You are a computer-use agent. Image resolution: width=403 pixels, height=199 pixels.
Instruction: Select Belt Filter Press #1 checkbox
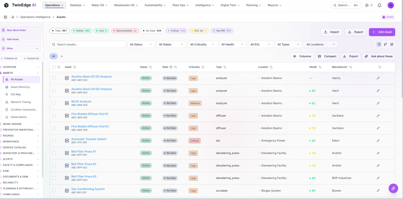[x=54, y=153]
